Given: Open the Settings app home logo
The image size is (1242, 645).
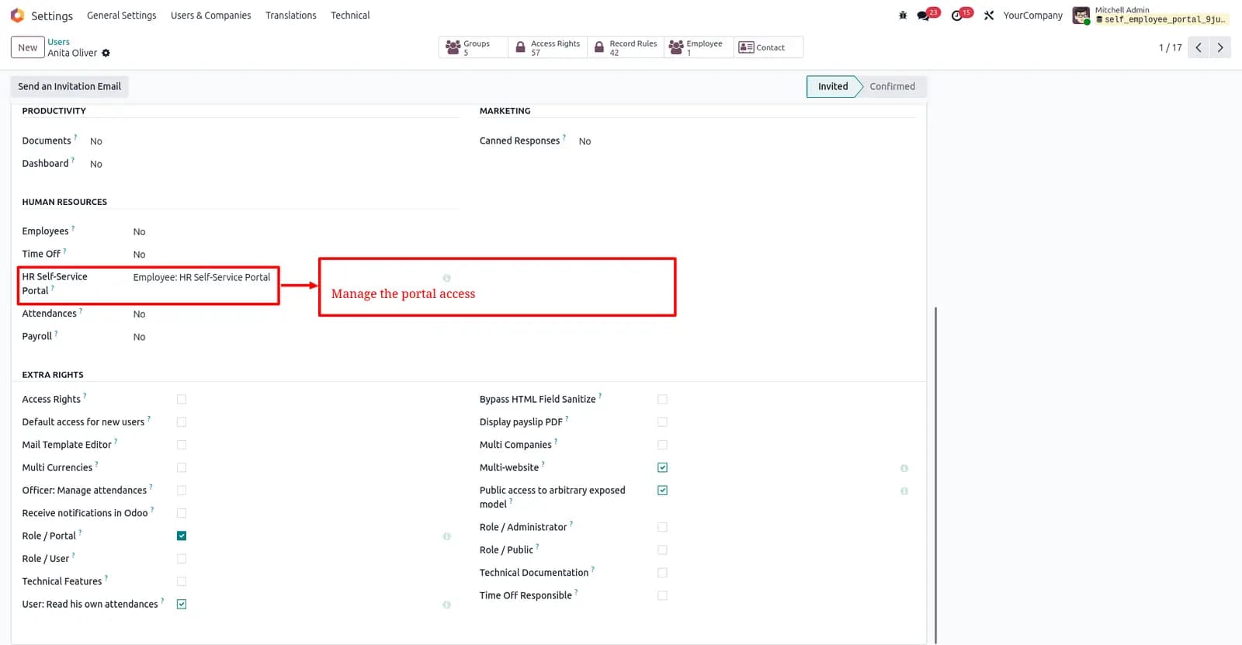Looking at the screenshot, I should [x=17, y=16].
